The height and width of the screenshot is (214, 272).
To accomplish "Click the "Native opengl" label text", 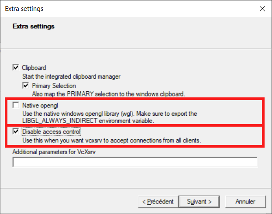I will coord(40,105).
